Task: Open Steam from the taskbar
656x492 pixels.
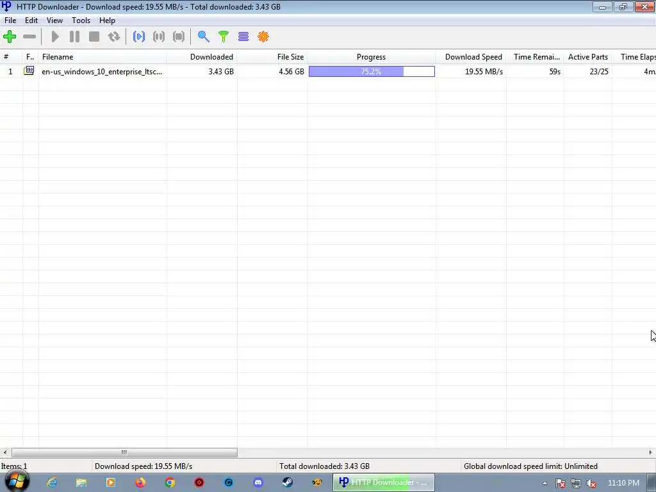Action: coord(288,482)
